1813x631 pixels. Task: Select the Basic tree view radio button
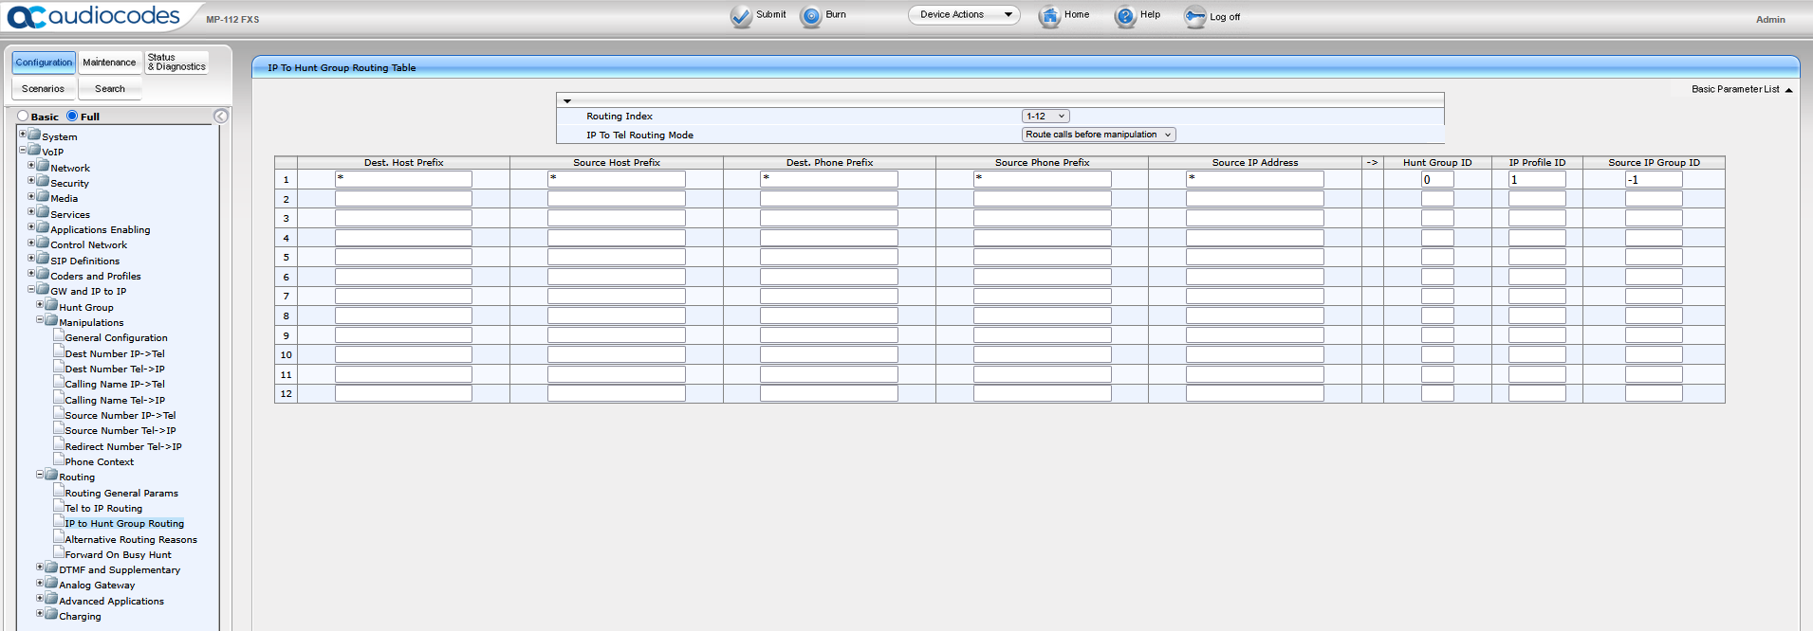click(x=23, y=117)
